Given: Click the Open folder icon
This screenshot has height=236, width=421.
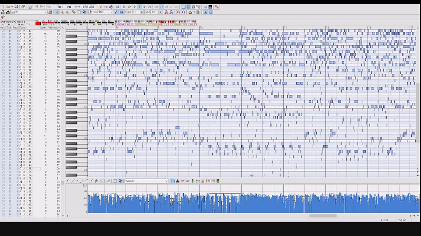Looking at the screenshot, I should pos(7,7).
